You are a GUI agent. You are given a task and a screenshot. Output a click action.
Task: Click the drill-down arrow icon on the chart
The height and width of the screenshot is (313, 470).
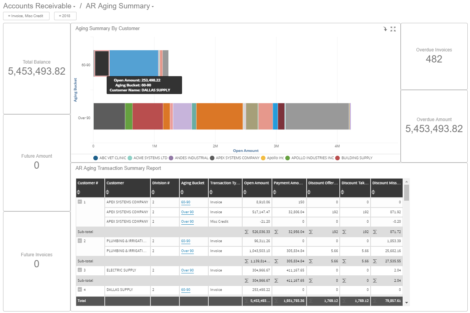point(385,29)
